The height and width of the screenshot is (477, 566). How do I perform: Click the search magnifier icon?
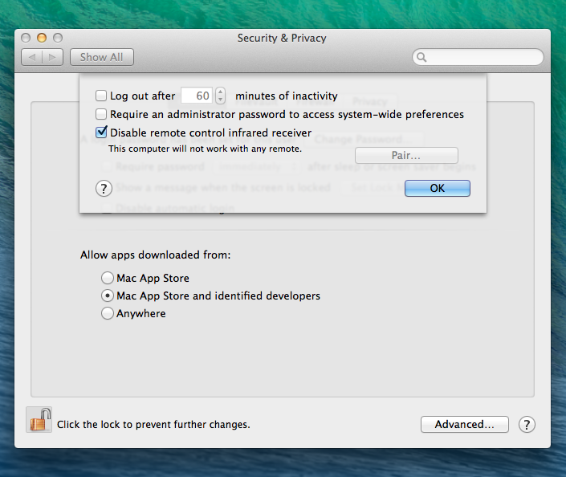pos(421,57)
